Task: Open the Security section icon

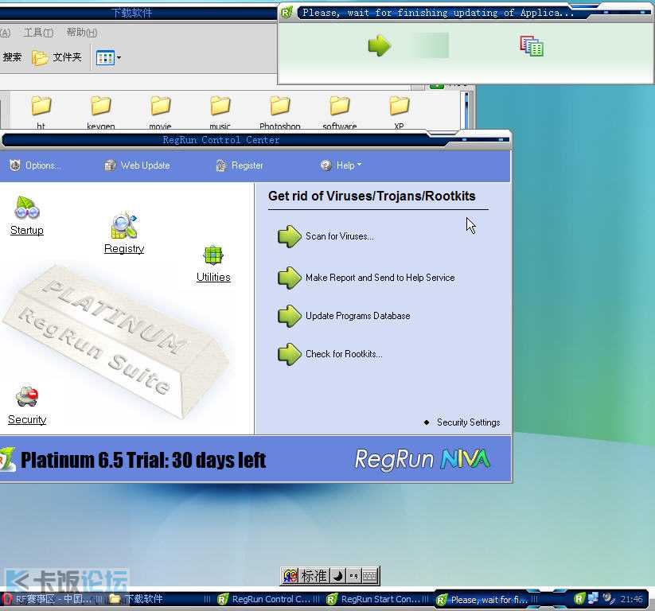Action: (x=27, y=397)
